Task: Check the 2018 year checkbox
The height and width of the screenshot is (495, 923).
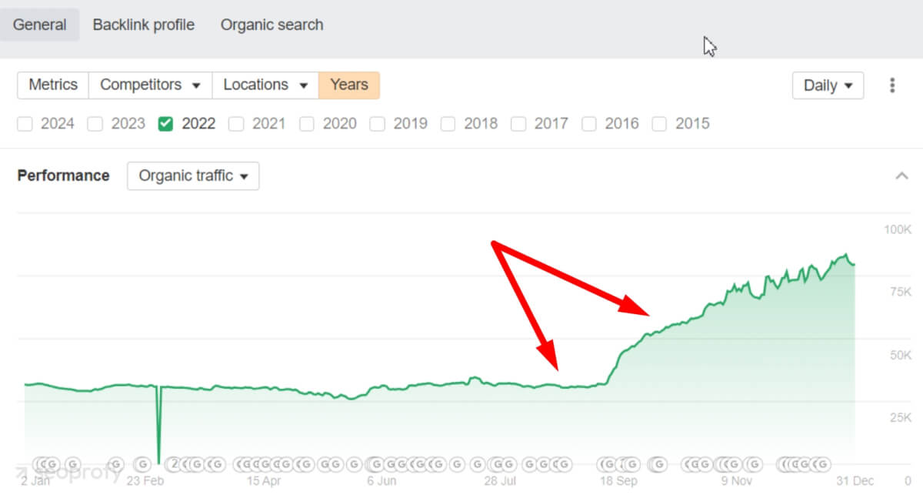Action: [448, 124]
